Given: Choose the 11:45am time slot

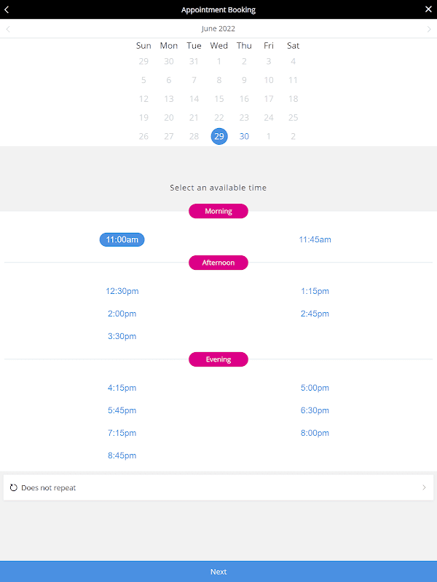Looking at the screenshot, I should (x=315, y=239).
